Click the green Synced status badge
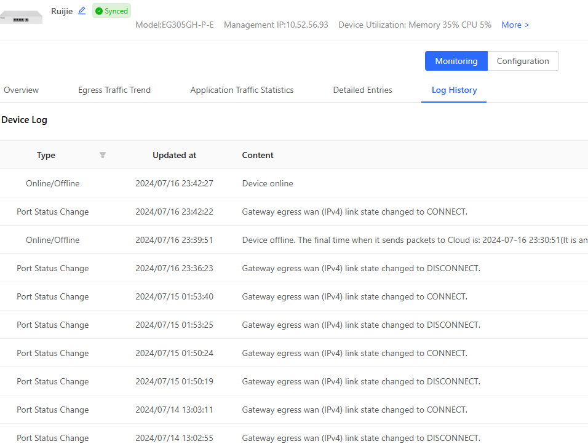The width and height of the screenshot is (588, 444). pos(111,11)
